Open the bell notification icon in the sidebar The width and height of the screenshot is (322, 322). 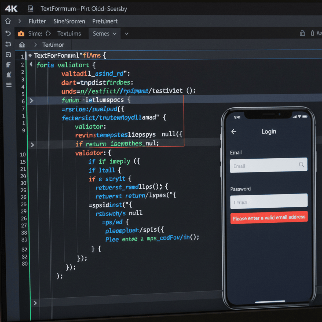(x=9, y=75)
